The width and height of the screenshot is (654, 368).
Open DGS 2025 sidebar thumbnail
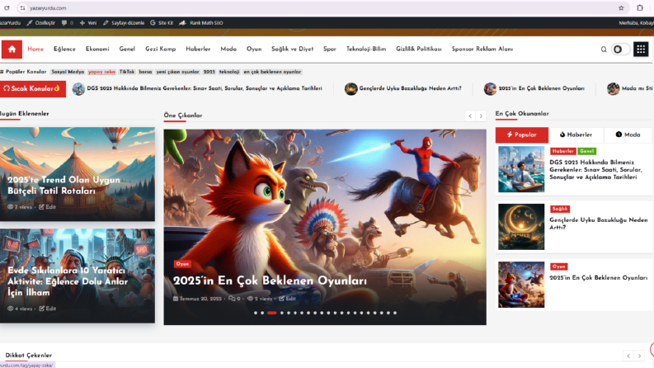click(x=521, y=169)
